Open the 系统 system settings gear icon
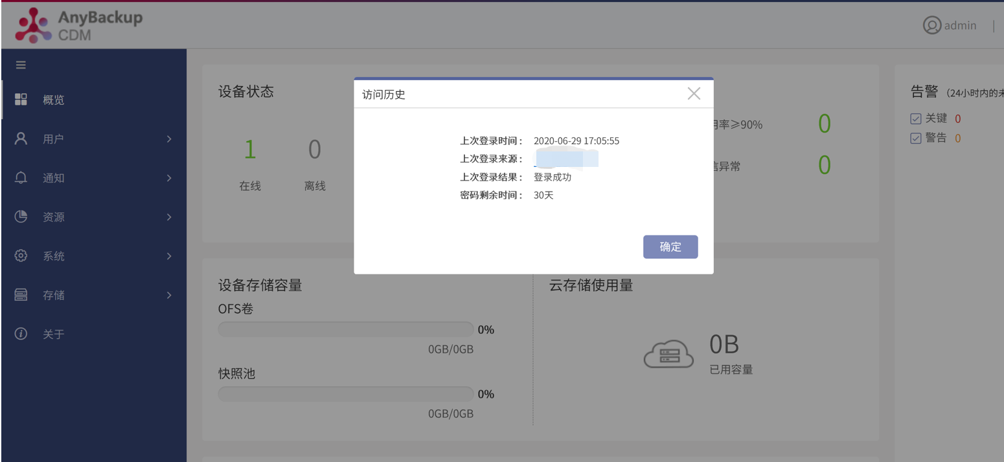 (x=21, y=256)
